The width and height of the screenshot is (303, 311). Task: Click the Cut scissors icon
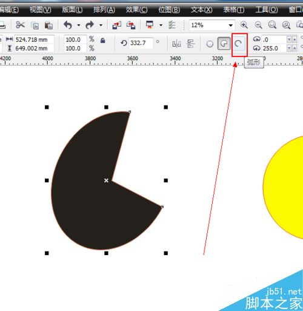click(20, 25)
